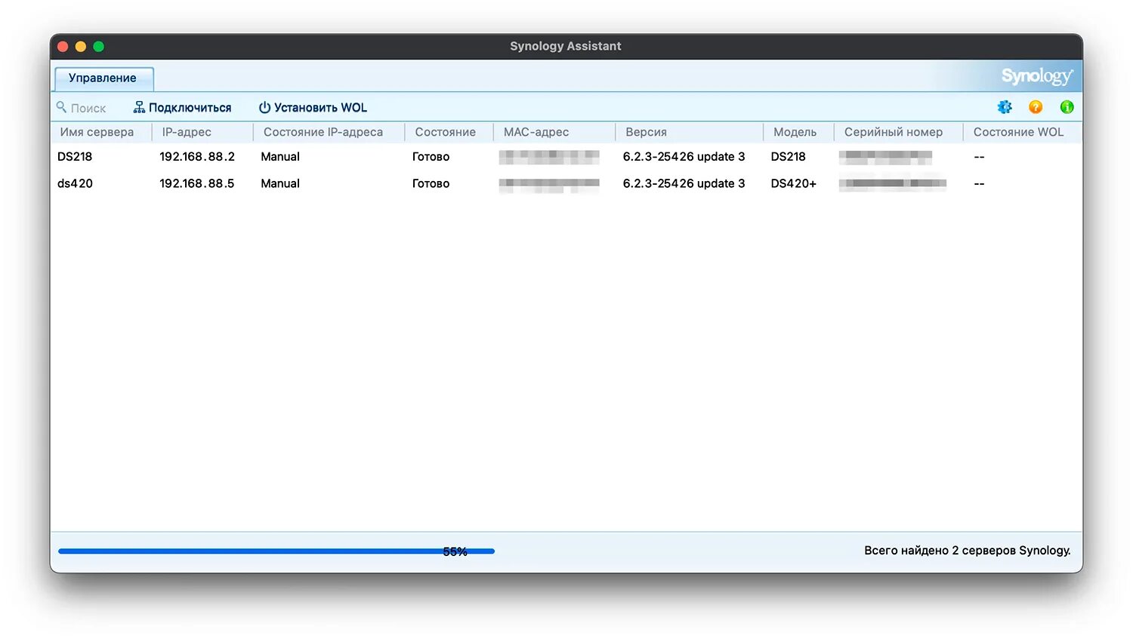
Task: Maximize the window with the green button
Action: coord(98,47)
